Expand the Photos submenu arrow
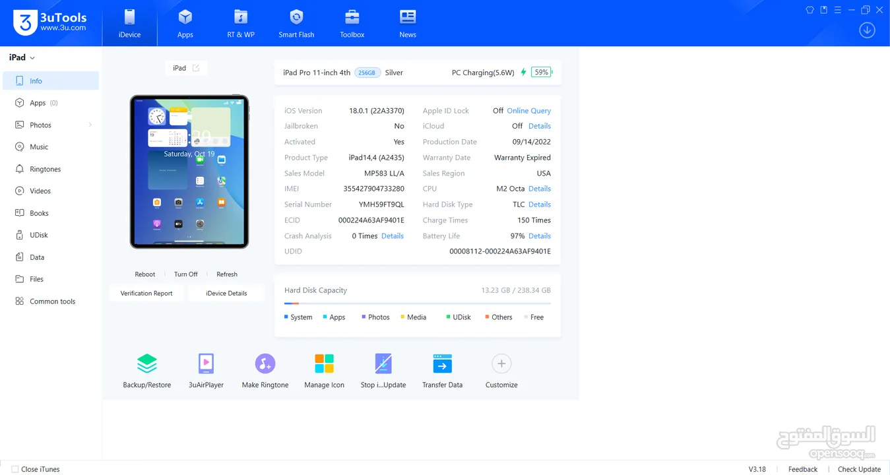This screenshot has width=890, height=475. click(x=90, y=125)
